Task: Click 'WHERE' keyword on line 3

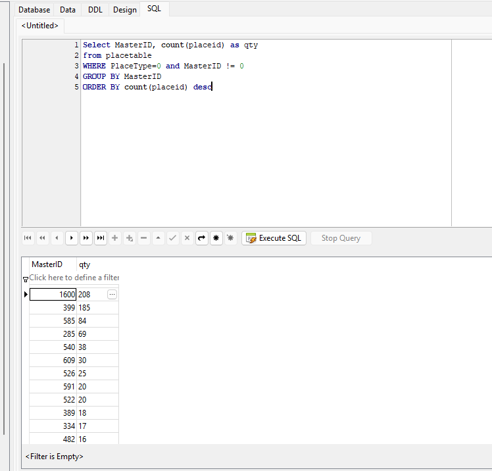Action: 94,66
